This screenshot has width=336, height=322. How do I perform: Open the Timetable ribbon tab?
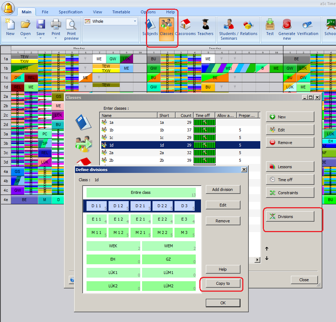pyautogui.click(x=121, y=12)
